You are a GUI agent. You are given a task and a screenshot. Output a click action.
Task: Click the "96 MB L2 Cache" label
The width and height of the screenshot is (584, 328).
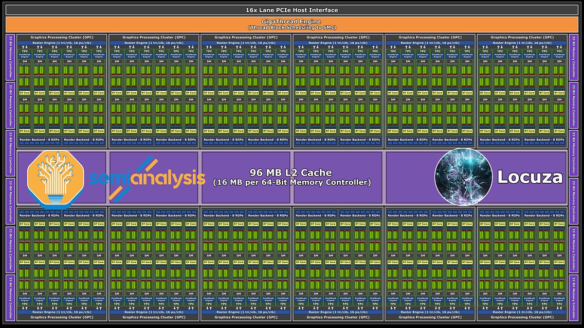291,173
